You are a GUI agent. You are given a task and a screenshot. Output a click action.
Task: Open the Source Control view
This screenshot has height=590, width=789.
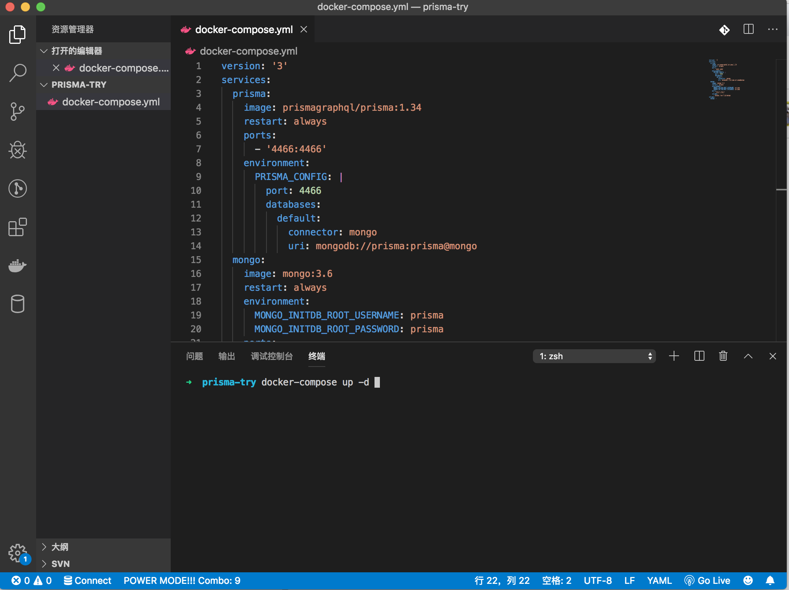(x=18, y=112)
